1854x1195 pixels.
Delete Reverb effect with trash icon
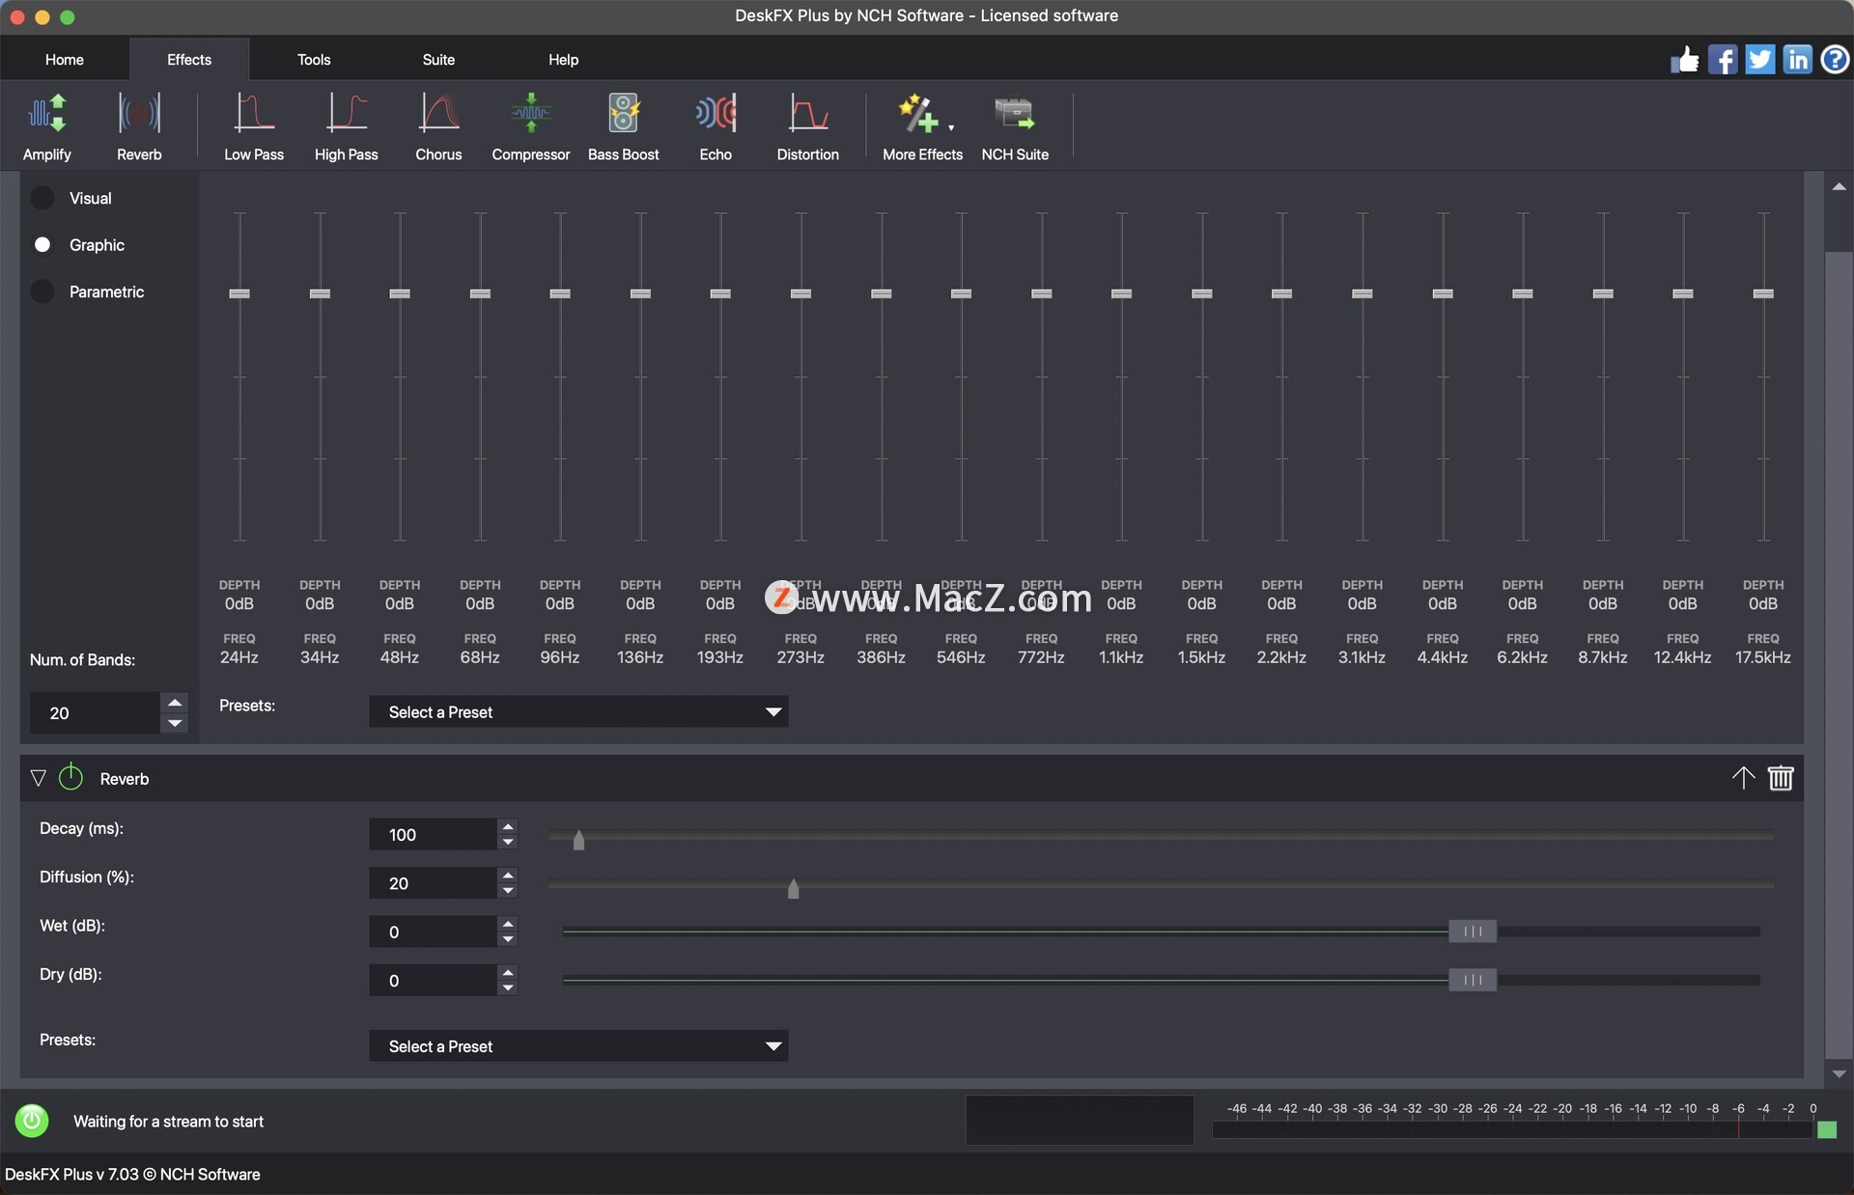[x=1781, y=778]
